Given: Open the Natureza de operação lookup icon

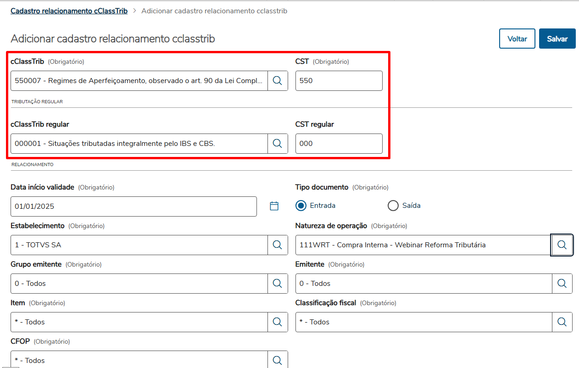Looking at the screenshot, I should coord(562,245).
